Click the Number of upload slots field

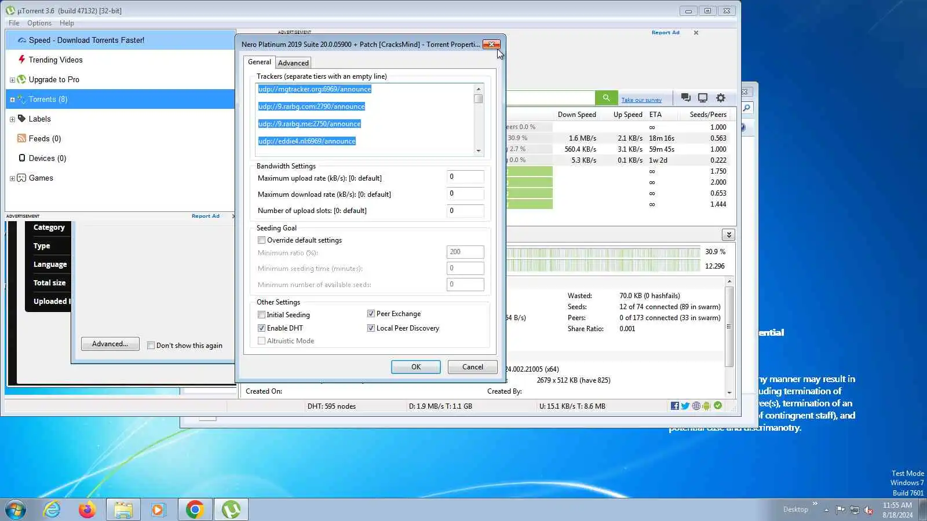(x=465, y=211)
